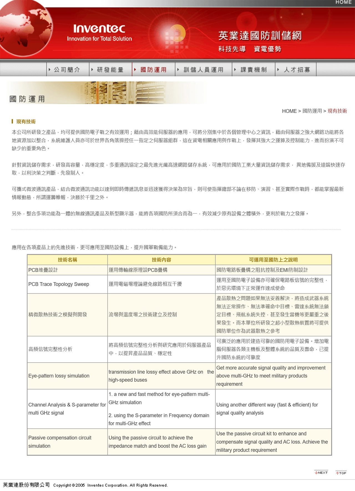Click the 國防電路板疊構之阻抗控制及EMI防制設計 cell

273,270
